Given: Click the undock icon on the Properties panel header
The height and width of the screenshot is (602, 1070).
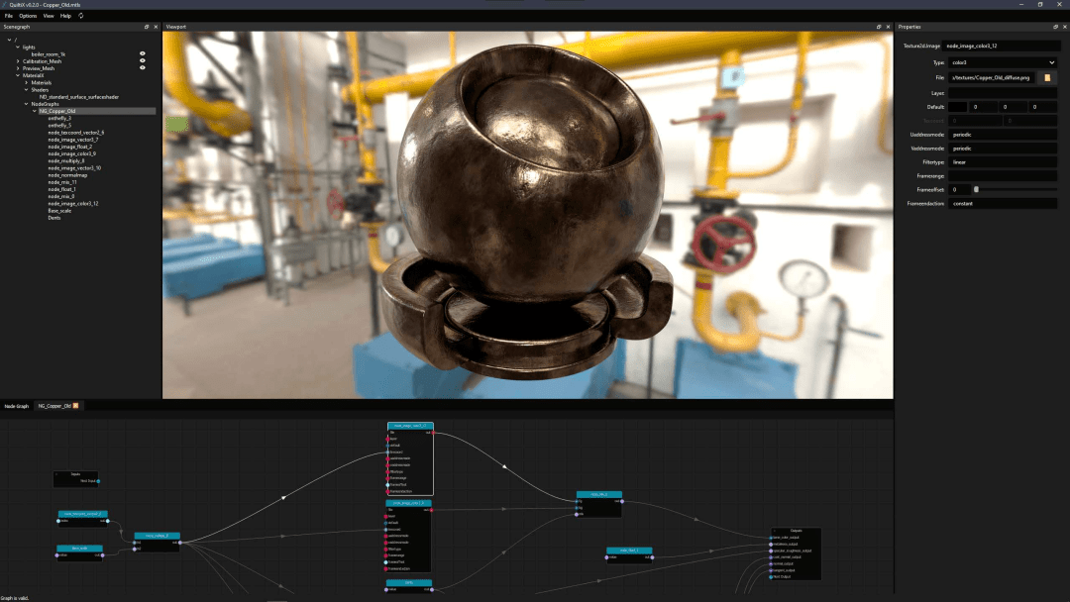Looking at the screenshot, I should point(1055,27).
